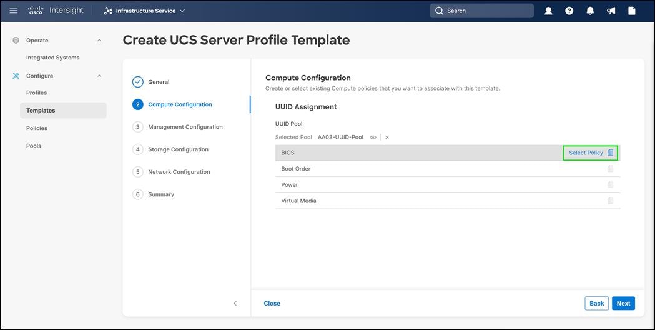Remove selected UUID pool with X
655x330 pixels.
[x=387, y=137]
